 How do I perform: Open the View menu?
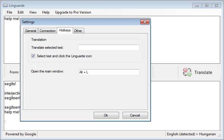coord(33,12)
